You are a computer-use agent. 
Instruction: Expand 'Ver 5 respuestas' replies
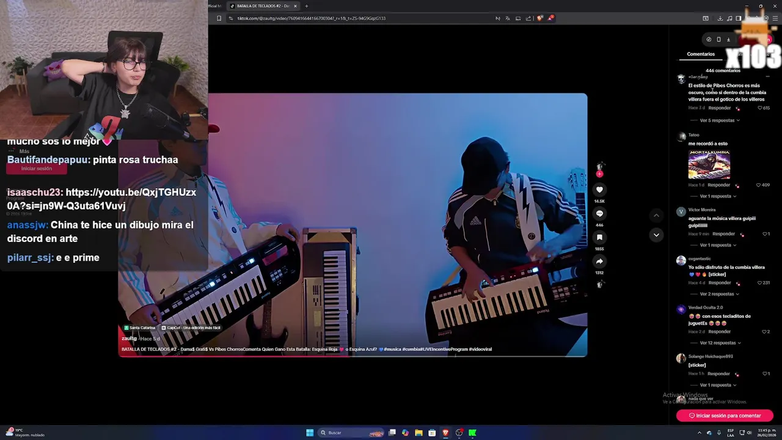pyautogui.click(x=720, y=120)
